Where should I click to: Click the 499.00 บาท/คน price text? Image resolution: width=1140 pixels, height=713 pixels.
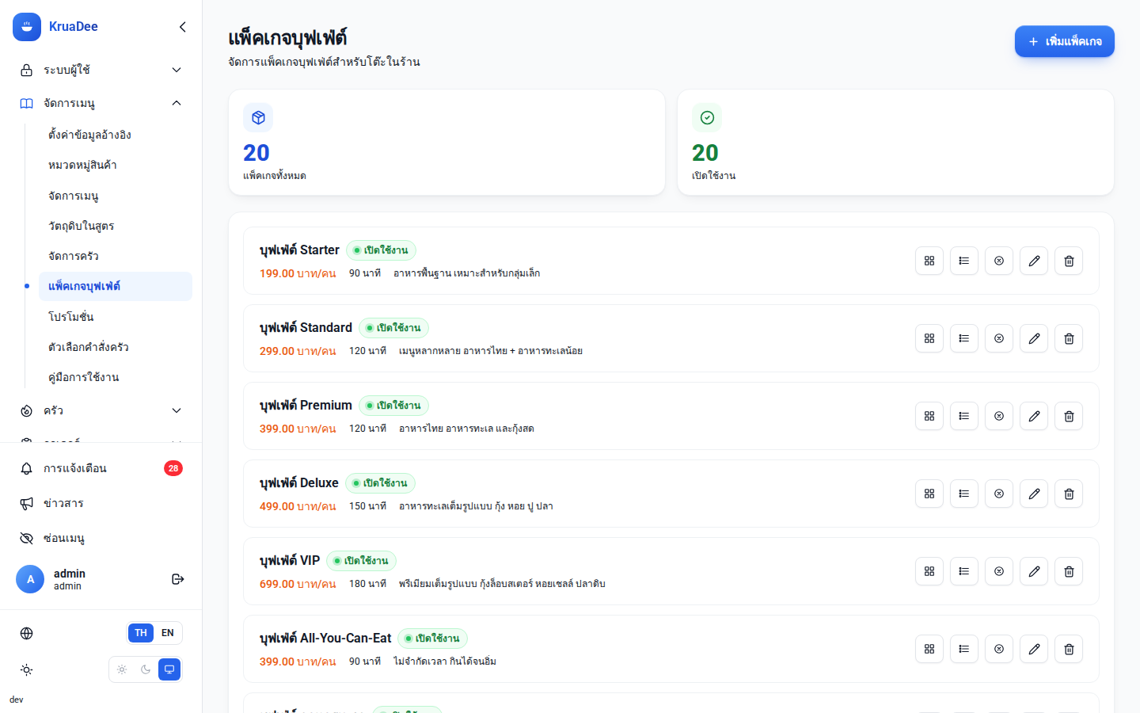coord(298,506)
